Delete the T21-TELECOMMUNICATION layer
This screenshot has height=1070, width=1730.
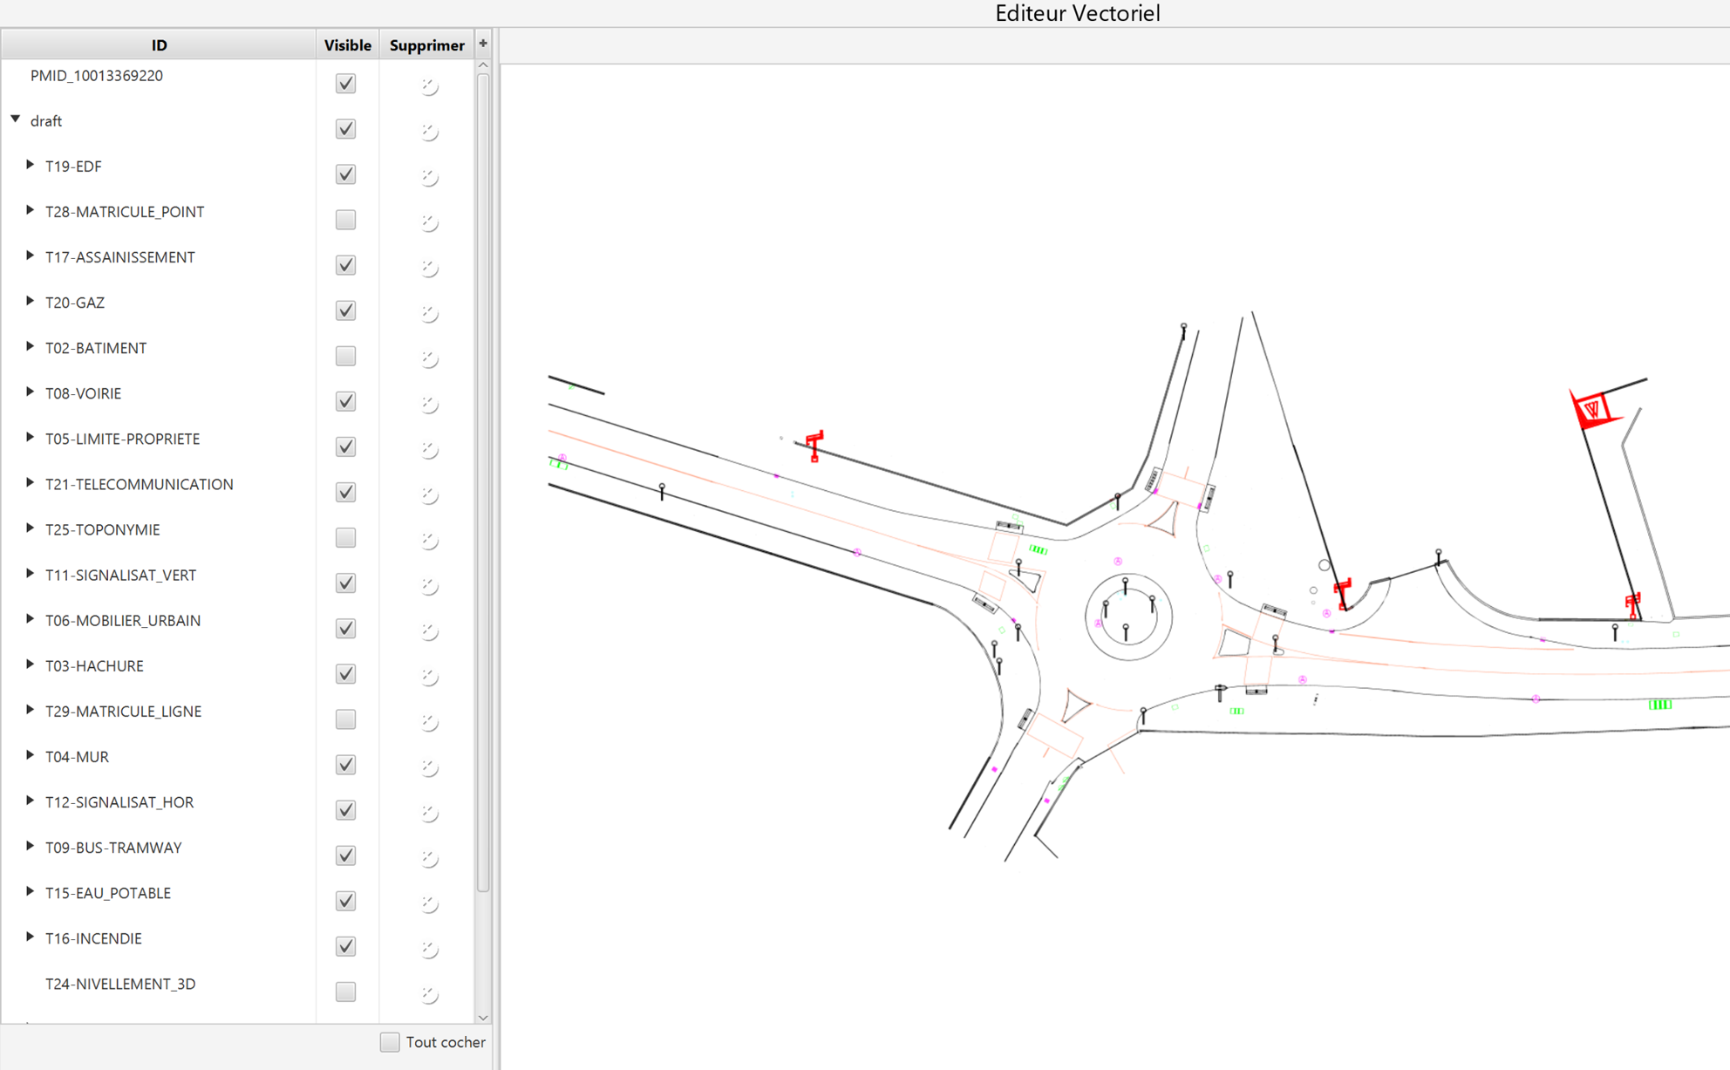point(428,494)
